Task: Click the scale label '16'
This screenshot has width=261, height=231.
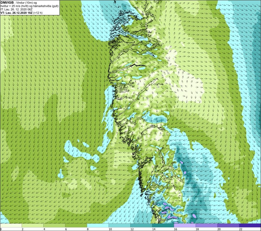Action: [x=176, y=229]
